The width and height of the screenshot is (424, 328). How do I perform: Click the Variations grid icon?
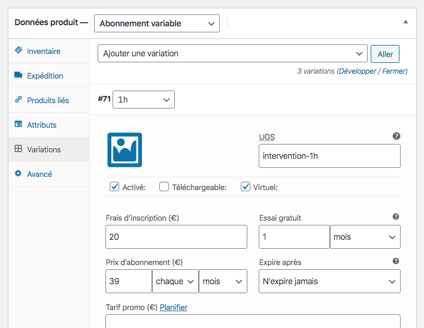19,149
